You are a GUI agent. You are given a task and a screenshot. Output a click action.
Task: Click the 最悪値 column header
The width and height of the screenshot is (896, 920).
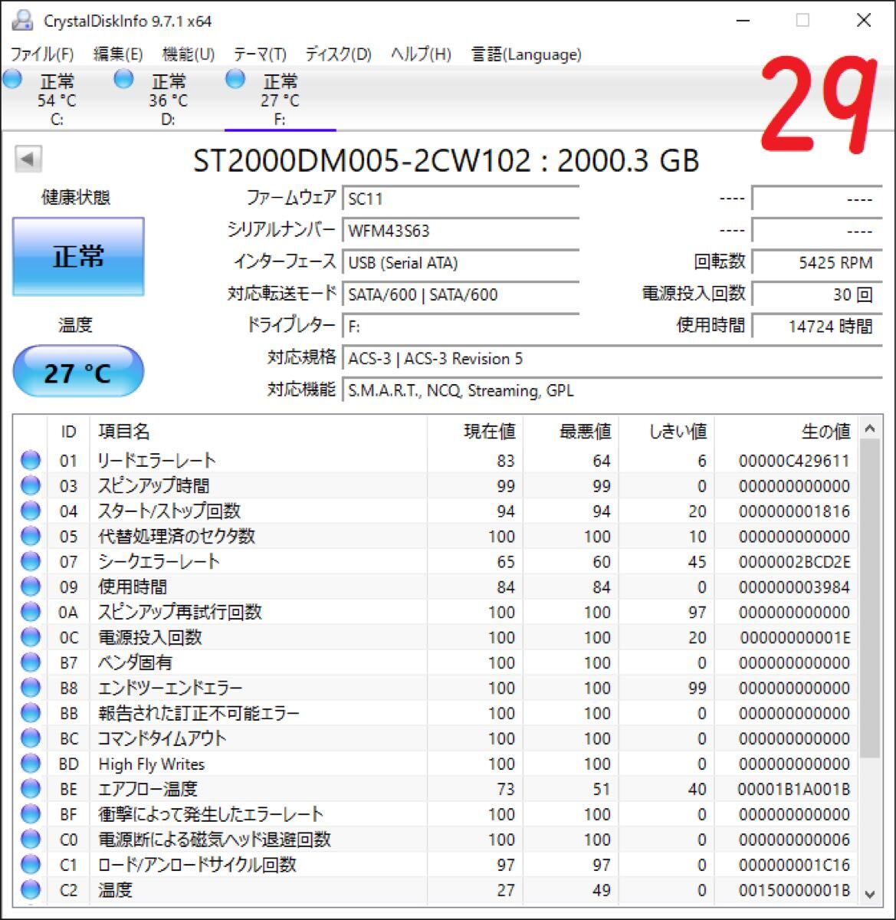(571, 432)
